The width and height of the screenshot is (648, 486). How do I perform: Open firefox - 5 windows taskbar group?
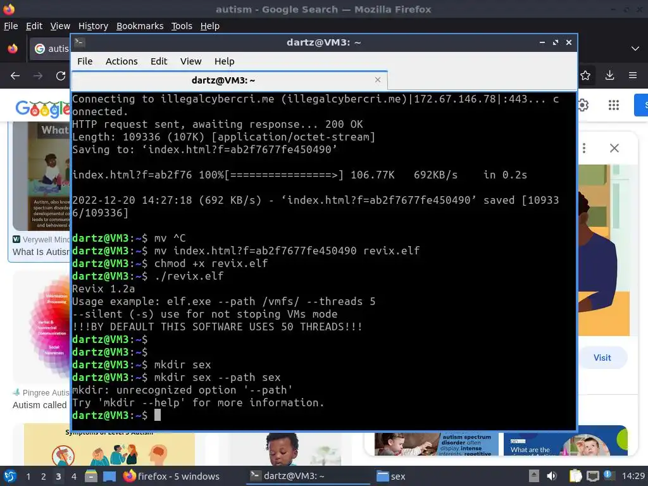(x=171, y=476)
